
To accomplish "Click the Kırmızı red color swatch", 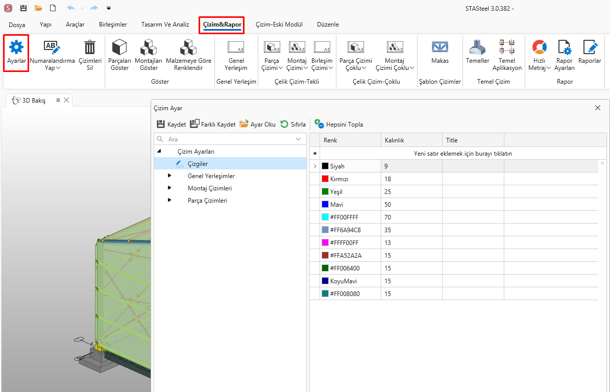I will coord(325,179).
